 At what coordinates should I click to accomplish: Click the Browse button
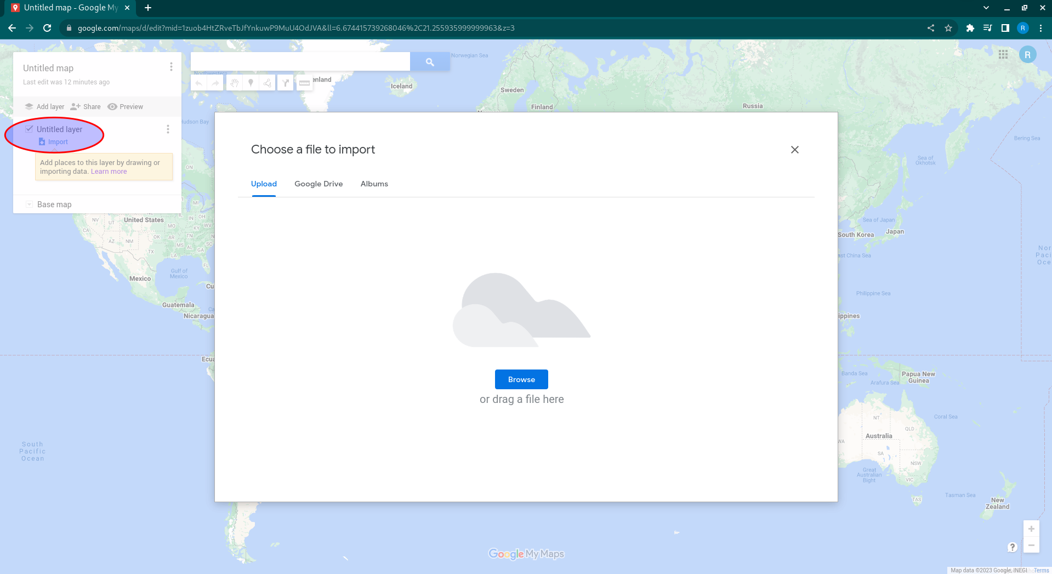521,379
